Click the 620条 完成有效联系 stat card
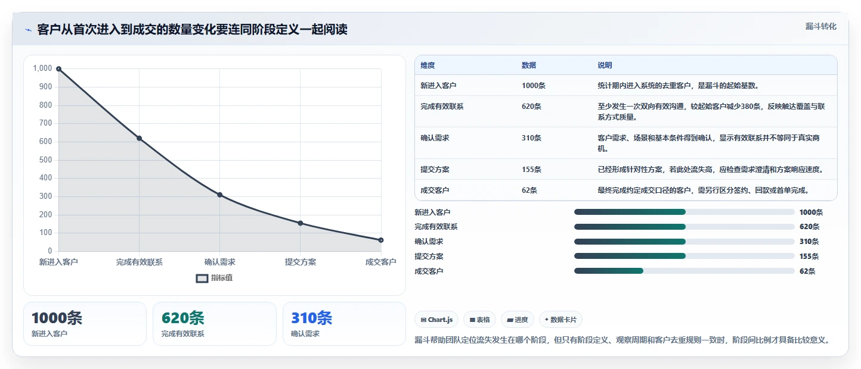 point(215,324)
